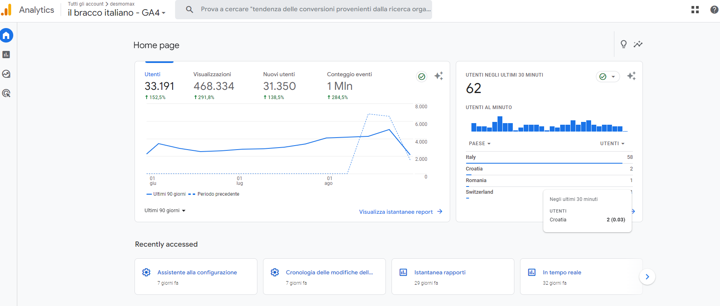Open the 'Assistente alla configurazione' card
This screenshot has height=306, width=720.
coord(196,276)
